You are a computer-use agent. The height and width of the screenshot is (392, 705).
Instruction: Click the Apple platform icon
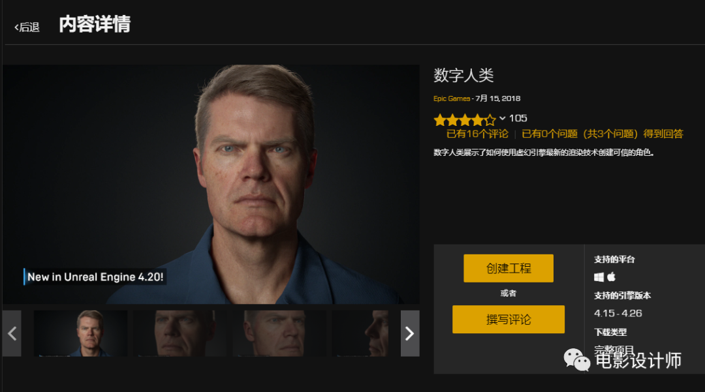point(611,277)
